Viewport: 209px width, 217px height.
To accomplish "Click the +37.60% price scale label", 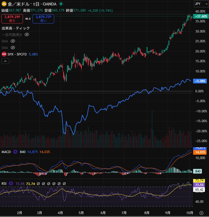I will click(200, 16).
